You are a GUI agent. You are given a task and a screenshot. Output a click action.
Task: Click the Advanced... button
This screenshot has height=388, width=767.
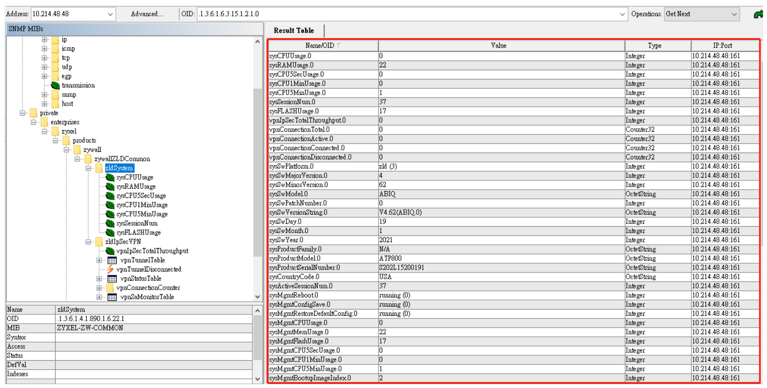coord(147,14)
